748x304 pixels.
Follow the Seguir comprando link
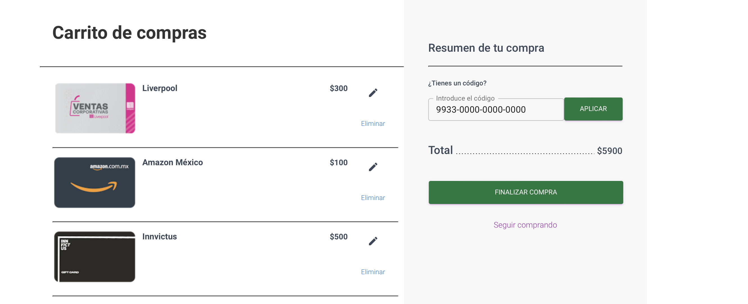[525, 225]
